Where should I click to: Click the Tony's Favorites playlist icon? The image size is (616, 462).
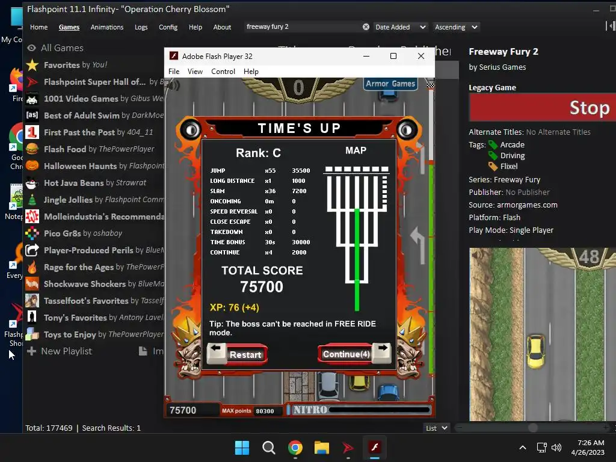pos(32,318)
